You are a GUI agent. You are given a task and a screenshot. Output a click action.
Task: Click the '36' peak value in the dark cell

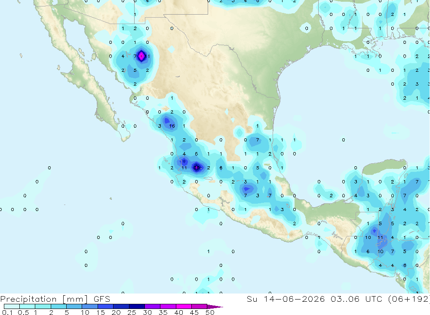(197, 168)
